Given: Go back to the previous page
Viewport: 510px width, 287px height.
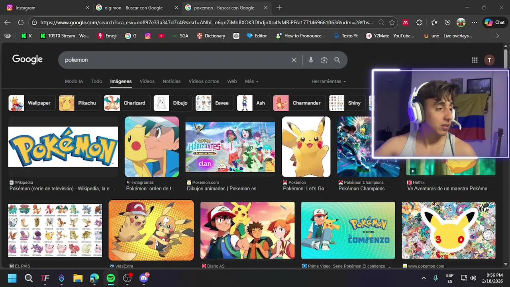Looking at the screenshot, I should click(7, 22).
